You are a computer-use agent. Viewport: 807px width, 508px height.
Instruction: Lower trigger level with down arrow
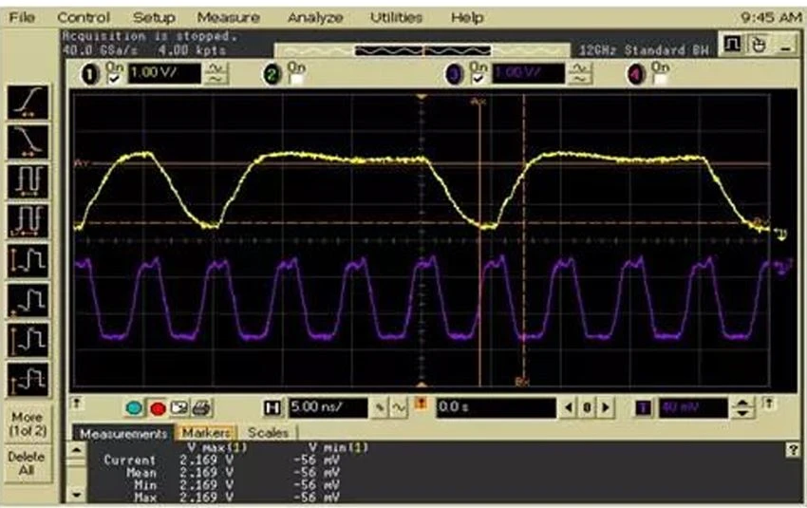point(742,413)
